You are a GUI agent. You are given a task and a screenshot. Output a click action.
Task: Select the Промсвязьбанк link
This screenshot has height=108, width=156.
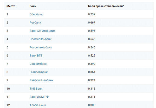41,39
